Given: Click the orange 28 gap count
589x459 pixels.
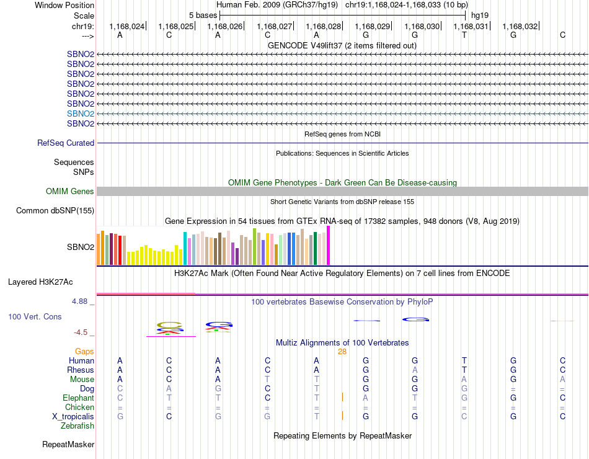Looking at the screenshot, I should (342, 352).
